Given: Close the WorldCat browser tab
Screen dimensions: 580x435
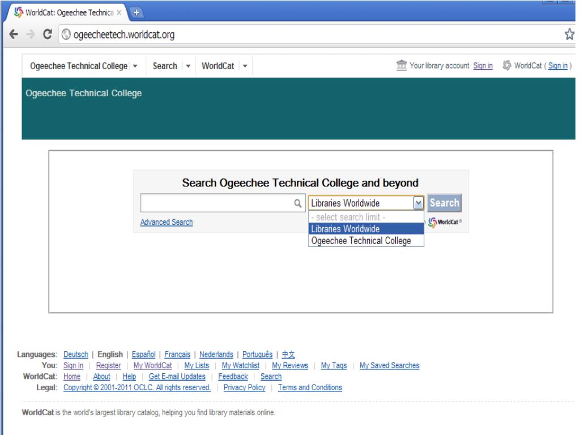Looking at the screenshot, I should coord(119,12).
